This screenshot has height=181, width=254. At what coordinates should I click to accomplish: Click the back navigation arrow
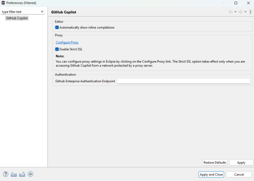point(230,12)
